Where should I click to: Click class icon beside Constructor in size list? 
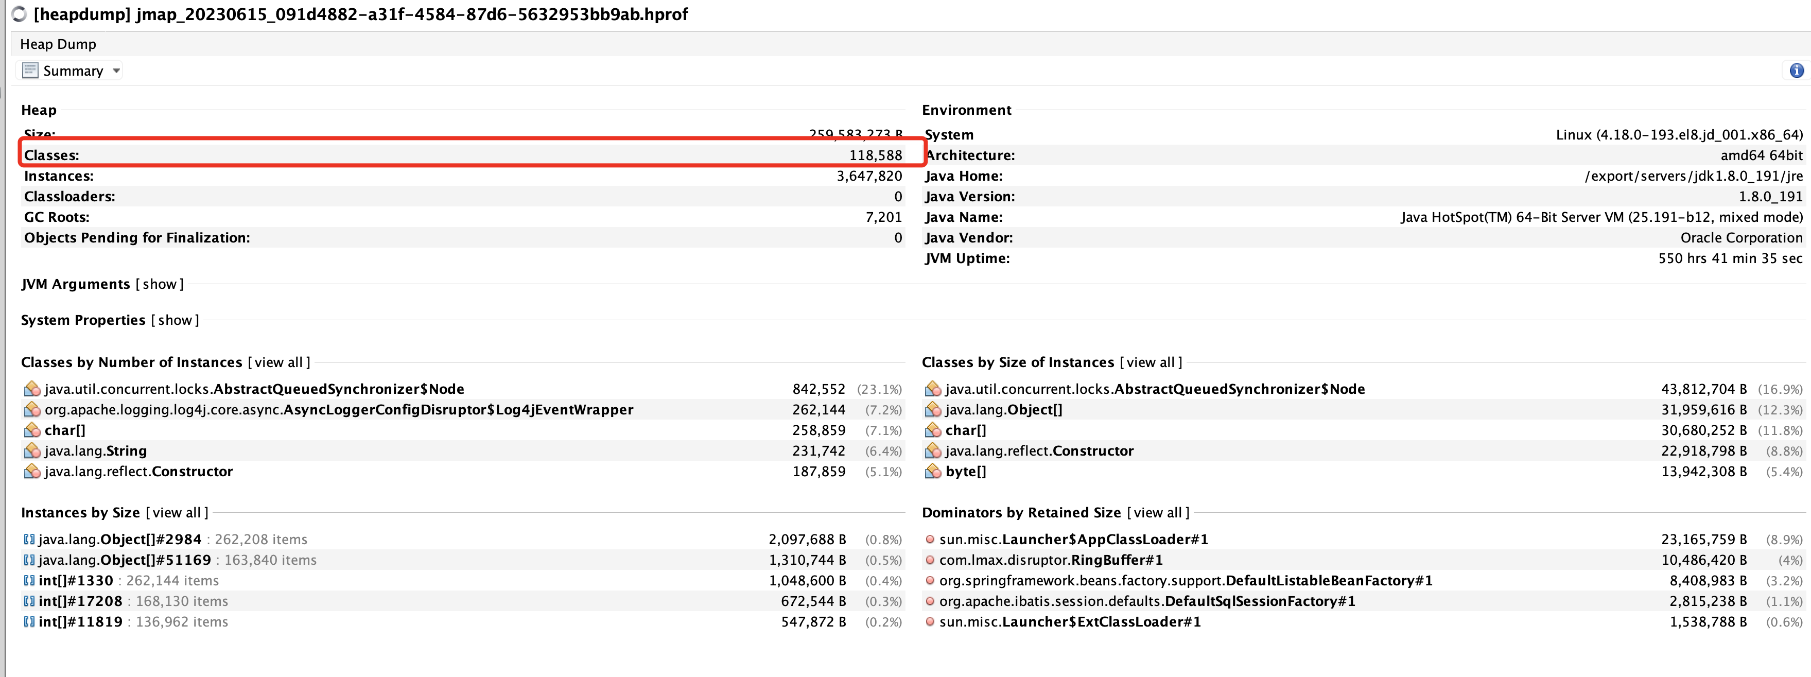pos(933,450)
